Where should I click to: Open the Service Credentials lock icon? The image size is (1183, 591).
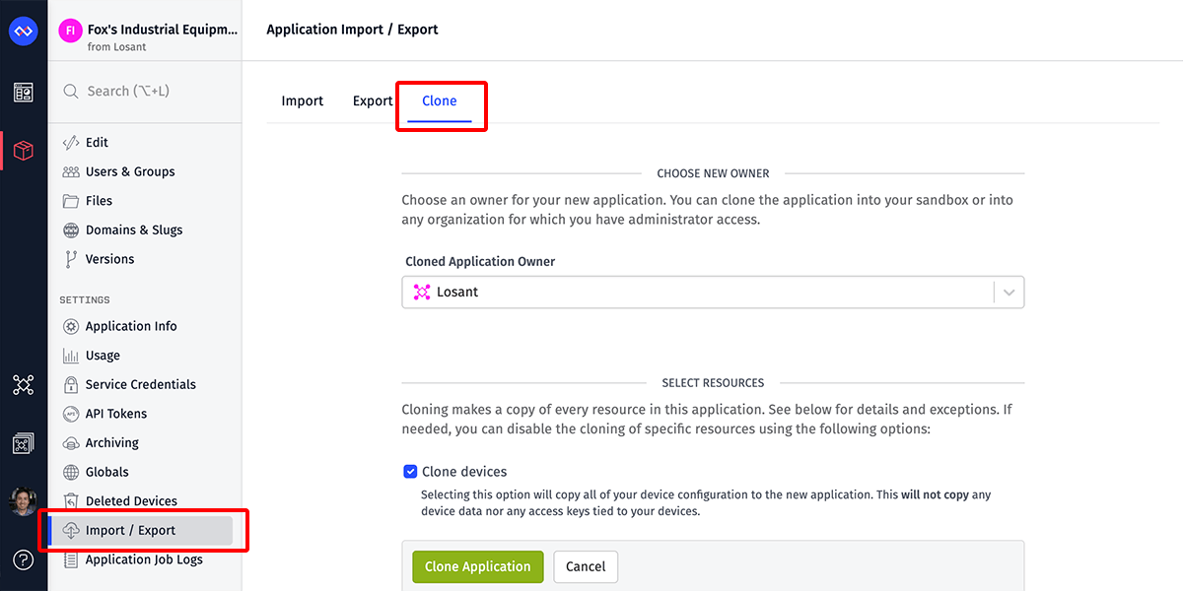click(70, 384)
